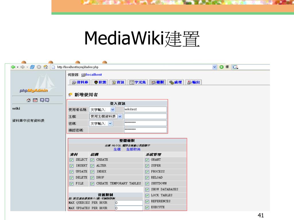Uncheck the INSERT privilege checkbox
The image size is (294, 220).
[71, 166]
